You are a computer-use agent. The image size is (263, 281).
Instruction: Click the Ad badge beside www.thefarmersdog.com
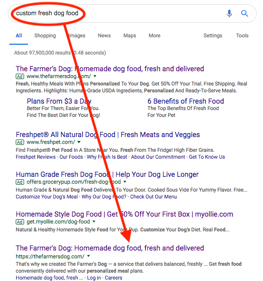tap(20, 77)
